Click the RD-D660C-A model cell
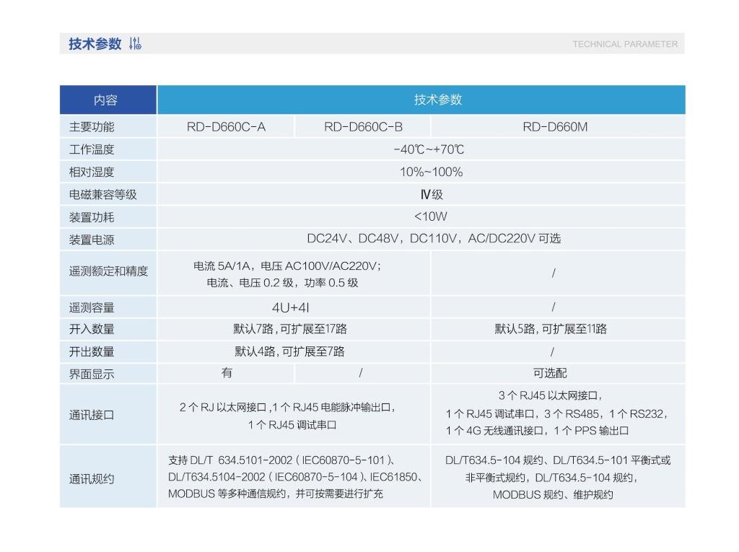The image size is (739, 552). click(226, 127)
